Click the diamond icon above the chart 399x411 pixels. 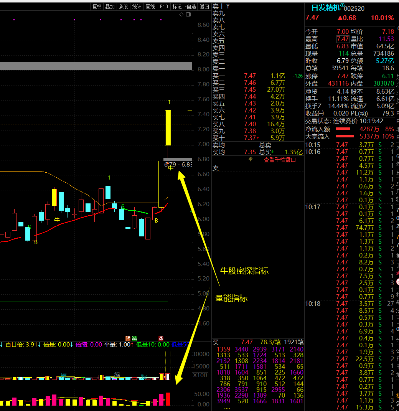(x=181, y=15)
